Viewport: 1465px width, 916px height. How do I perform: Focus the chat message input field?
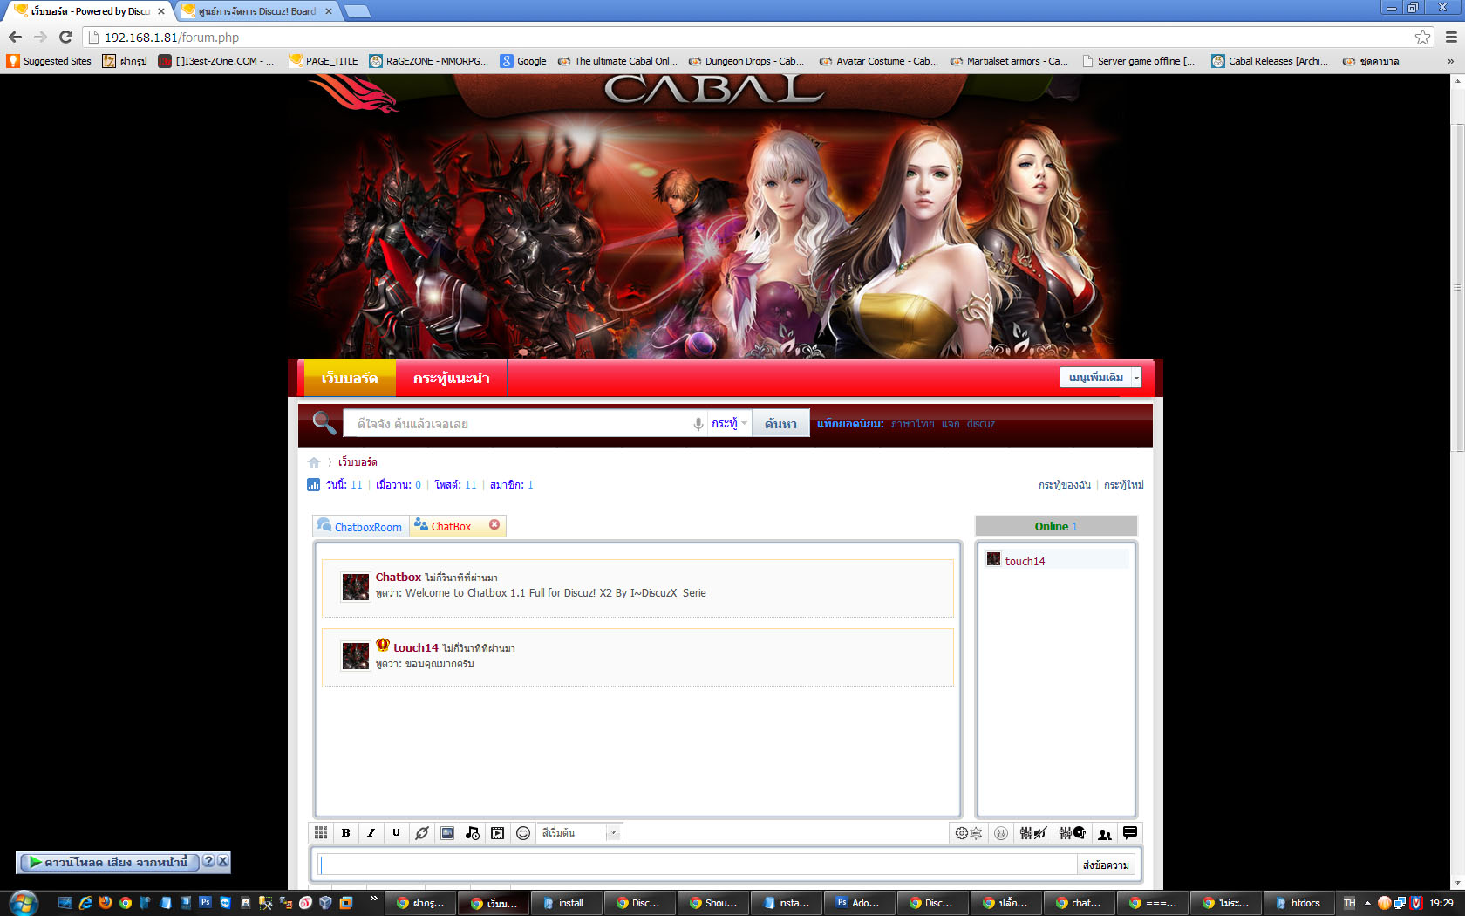click(698, 865)
